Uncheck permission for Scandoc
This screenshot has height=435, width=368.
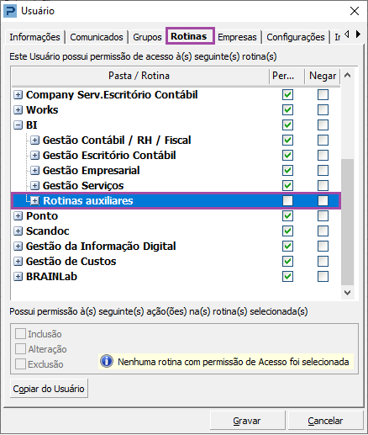pyautogui.click(x=287, y=231)
